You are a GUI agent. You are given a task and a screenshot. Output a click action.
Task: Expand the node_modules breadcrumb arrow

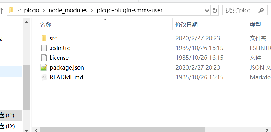(x=92, y=11)
